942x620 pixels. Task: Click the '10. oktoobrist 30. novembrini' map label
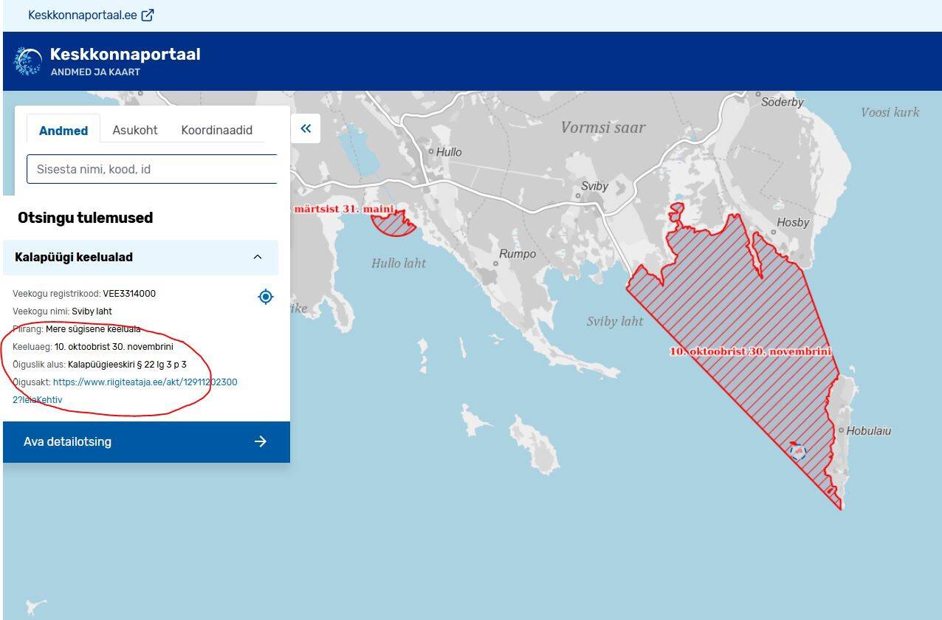point(750,351)
